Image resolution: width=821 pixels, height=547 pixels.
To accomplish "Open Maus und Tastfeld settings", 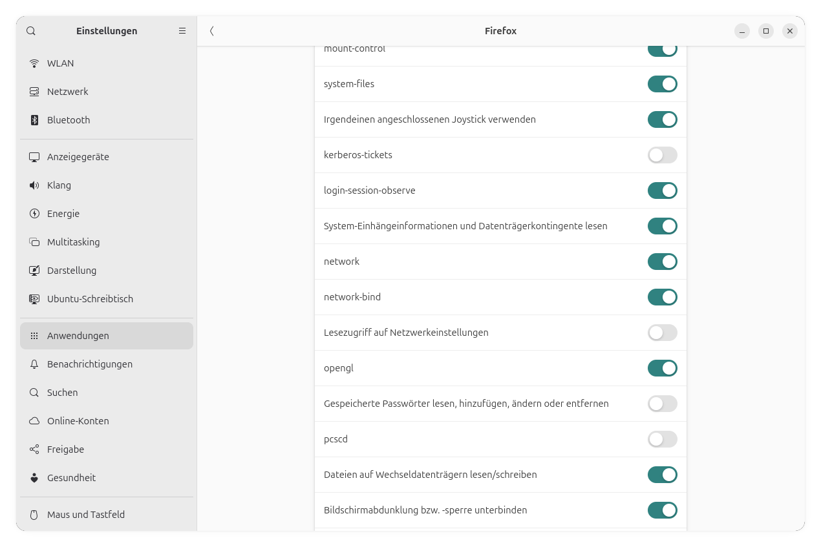I will click(x=107, y=515).
